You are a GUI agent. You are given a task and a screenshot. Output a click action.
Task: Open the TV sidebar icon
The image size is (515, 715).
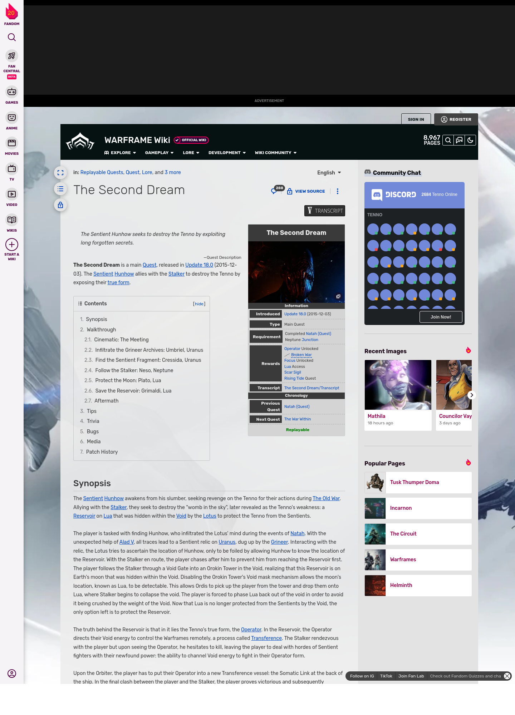(12, 169)
